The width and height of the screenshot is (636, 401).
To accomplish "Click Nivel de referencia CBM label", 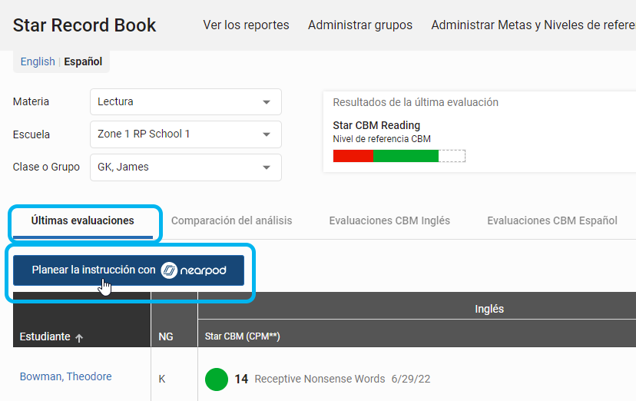I will [382, 139].
